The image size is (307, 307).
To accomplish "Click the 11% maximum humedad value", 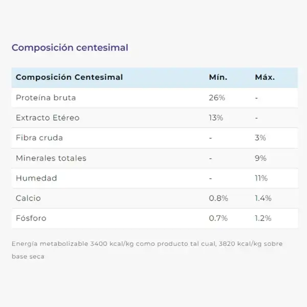I will (261, 178).
